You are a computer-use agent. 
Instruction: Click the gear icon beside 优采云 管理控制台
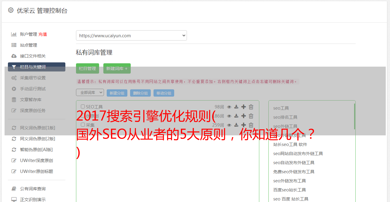[11, 10]
